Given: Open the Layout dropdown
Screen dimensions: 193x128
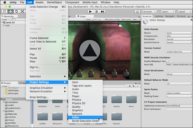Looking at the screenshot, I should 185,12.
